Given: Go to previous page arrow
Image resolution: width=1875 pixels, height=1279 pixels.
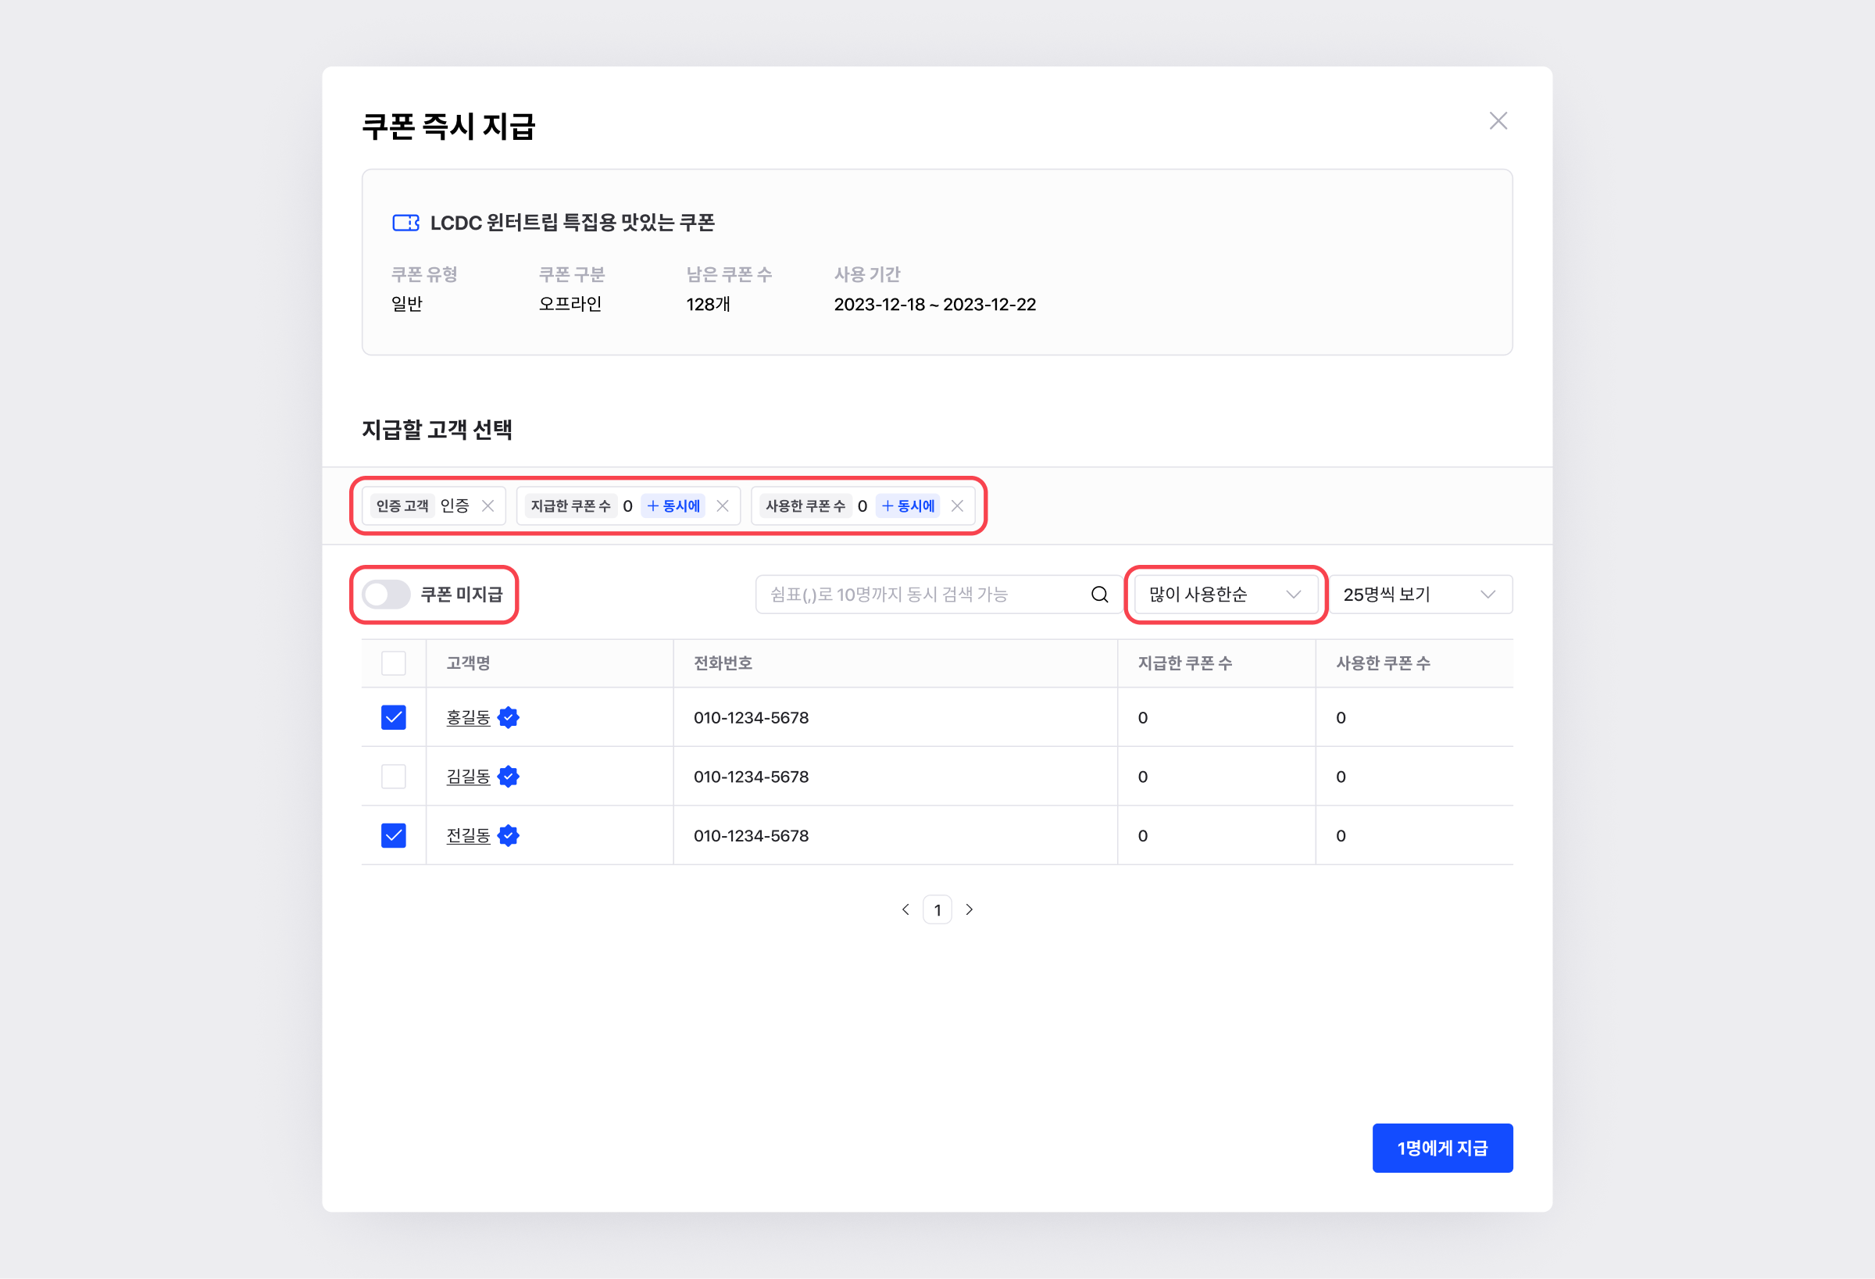Looking at the screenshot, I should (x=905, y=909).
